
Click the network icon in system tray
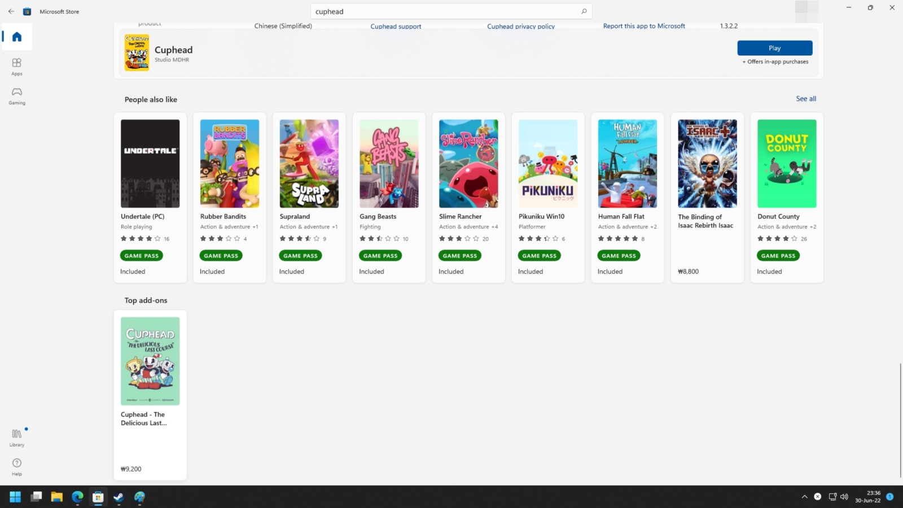832,497
